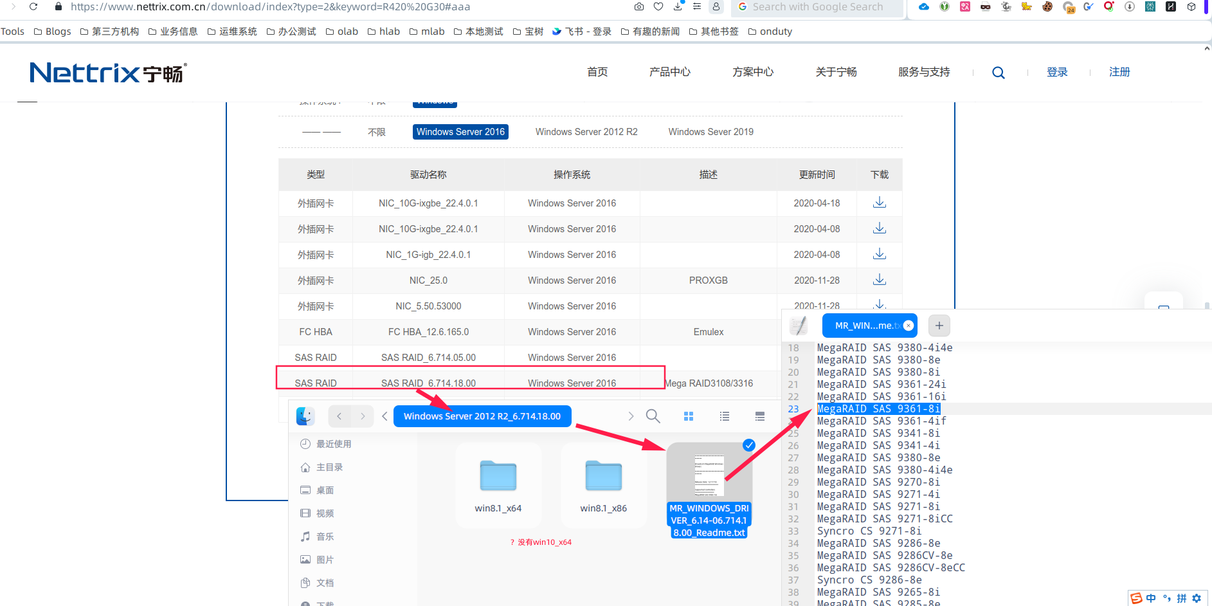1212x606 pixels.
Task: Click the Nettrix logo
Action: [109, 73]
